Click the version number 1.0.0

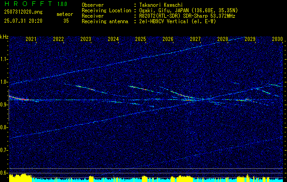62,4
